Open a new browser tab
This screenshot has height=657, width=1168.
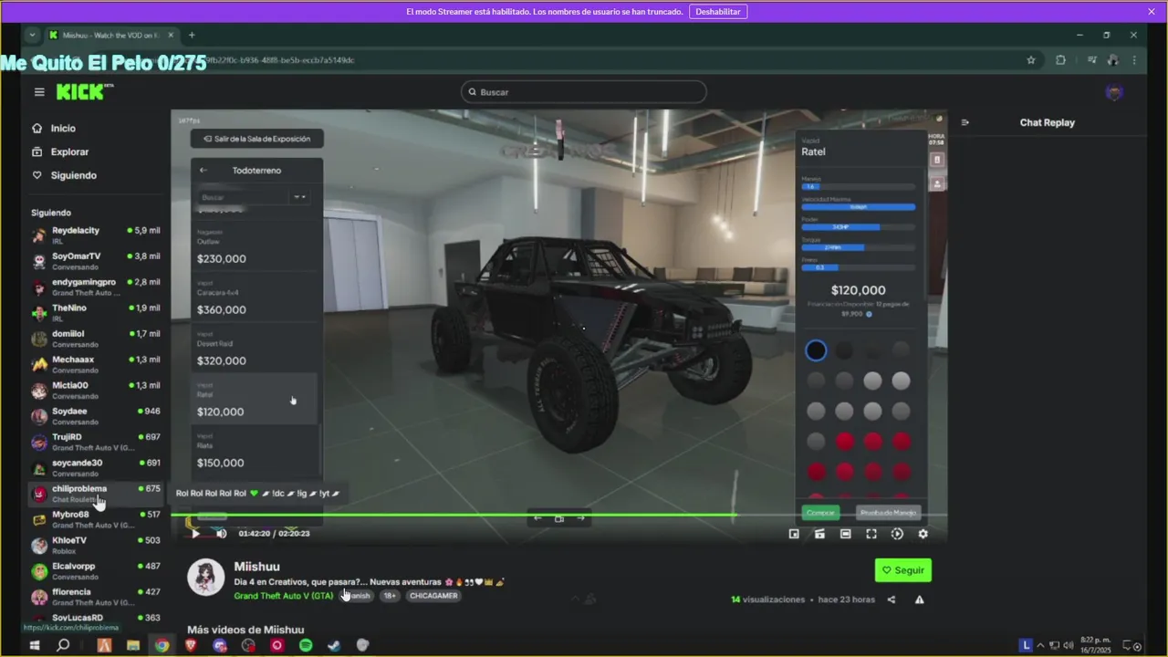192,35
